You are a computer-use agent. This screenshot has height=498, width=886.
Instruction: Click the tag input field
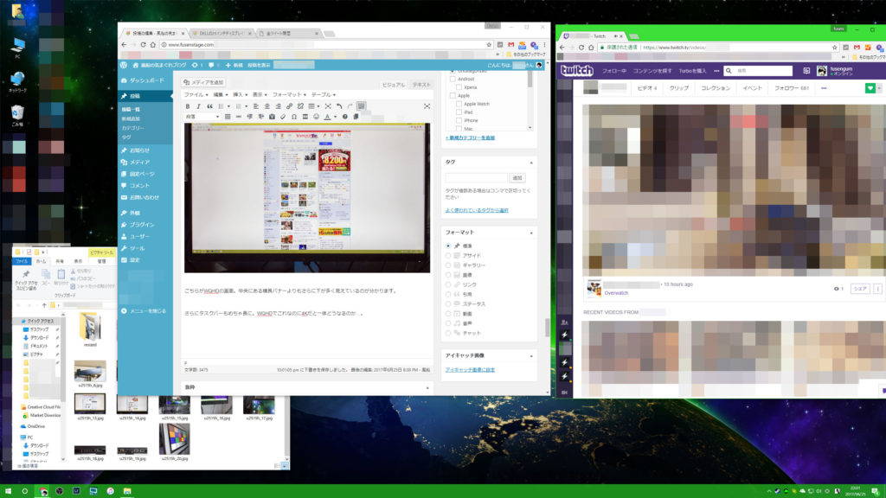[477, 178]
